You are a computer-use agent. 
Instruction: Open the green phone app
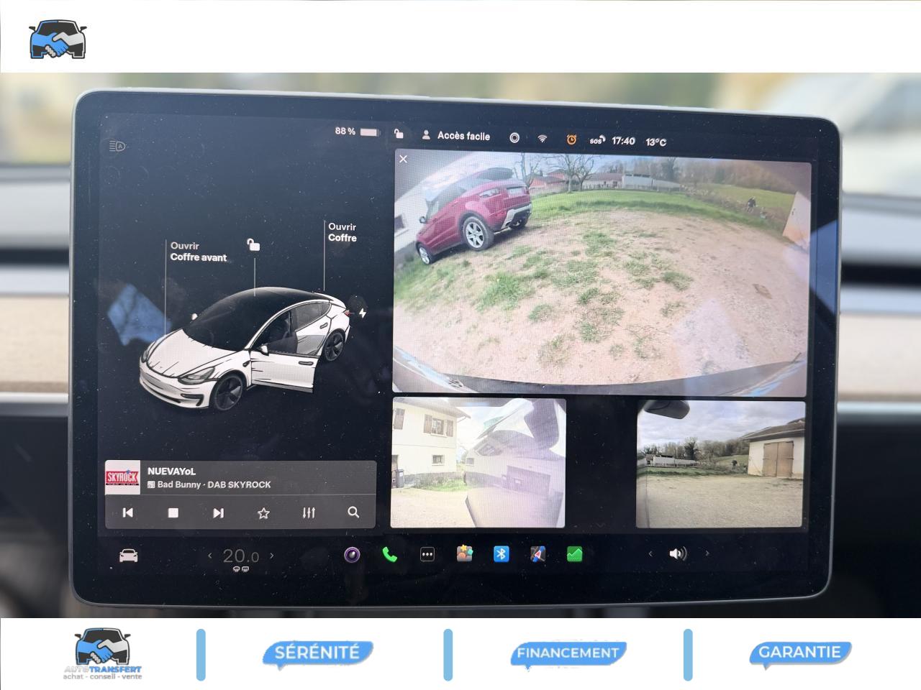(389, 554)
